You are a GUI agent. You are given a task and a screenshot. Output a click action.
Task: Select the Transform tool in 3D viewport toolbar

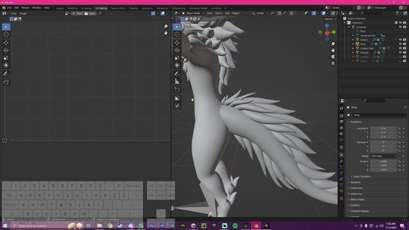177,65
